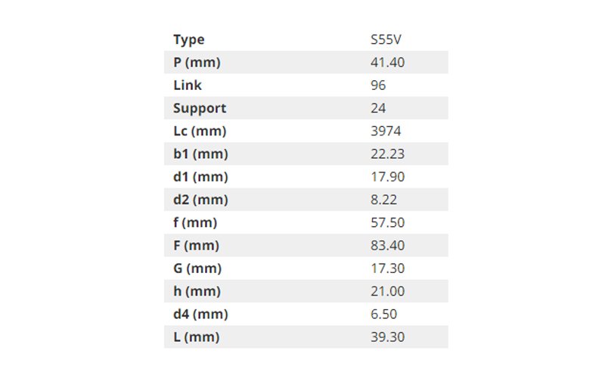Select the d4 (mm) label

200,314
